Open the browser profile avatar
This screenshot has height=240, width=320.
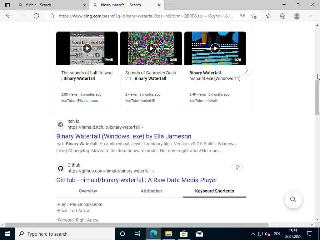pos(297,16)
